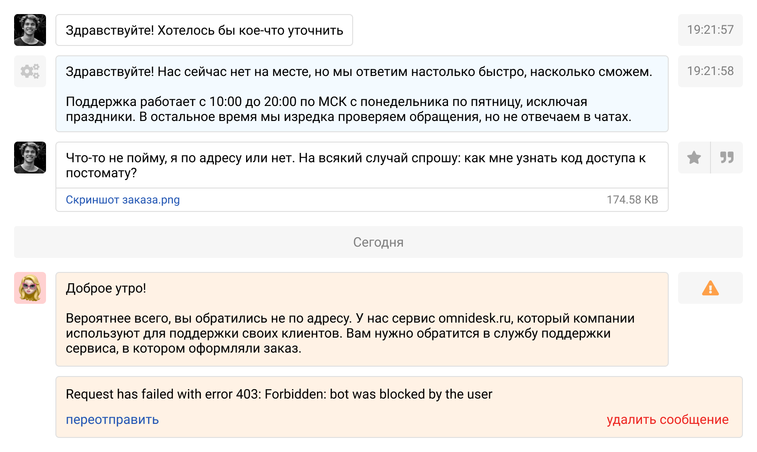Select the message "Хотелось бы кое-что уточнить"
757x452 pixels.
click(204, 30)
